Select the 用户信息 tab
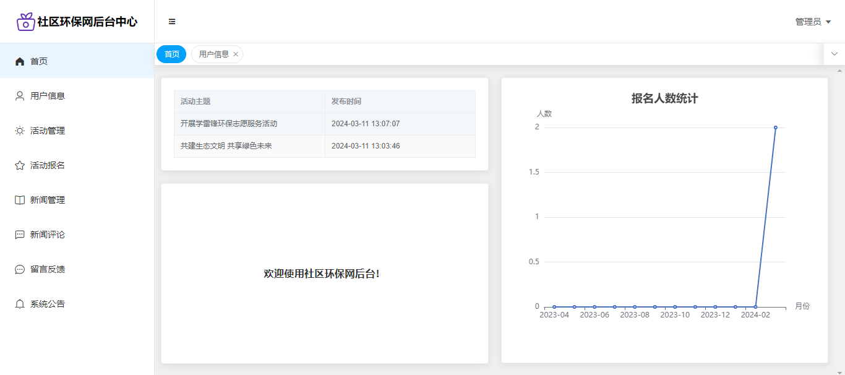 pos(213,54)
